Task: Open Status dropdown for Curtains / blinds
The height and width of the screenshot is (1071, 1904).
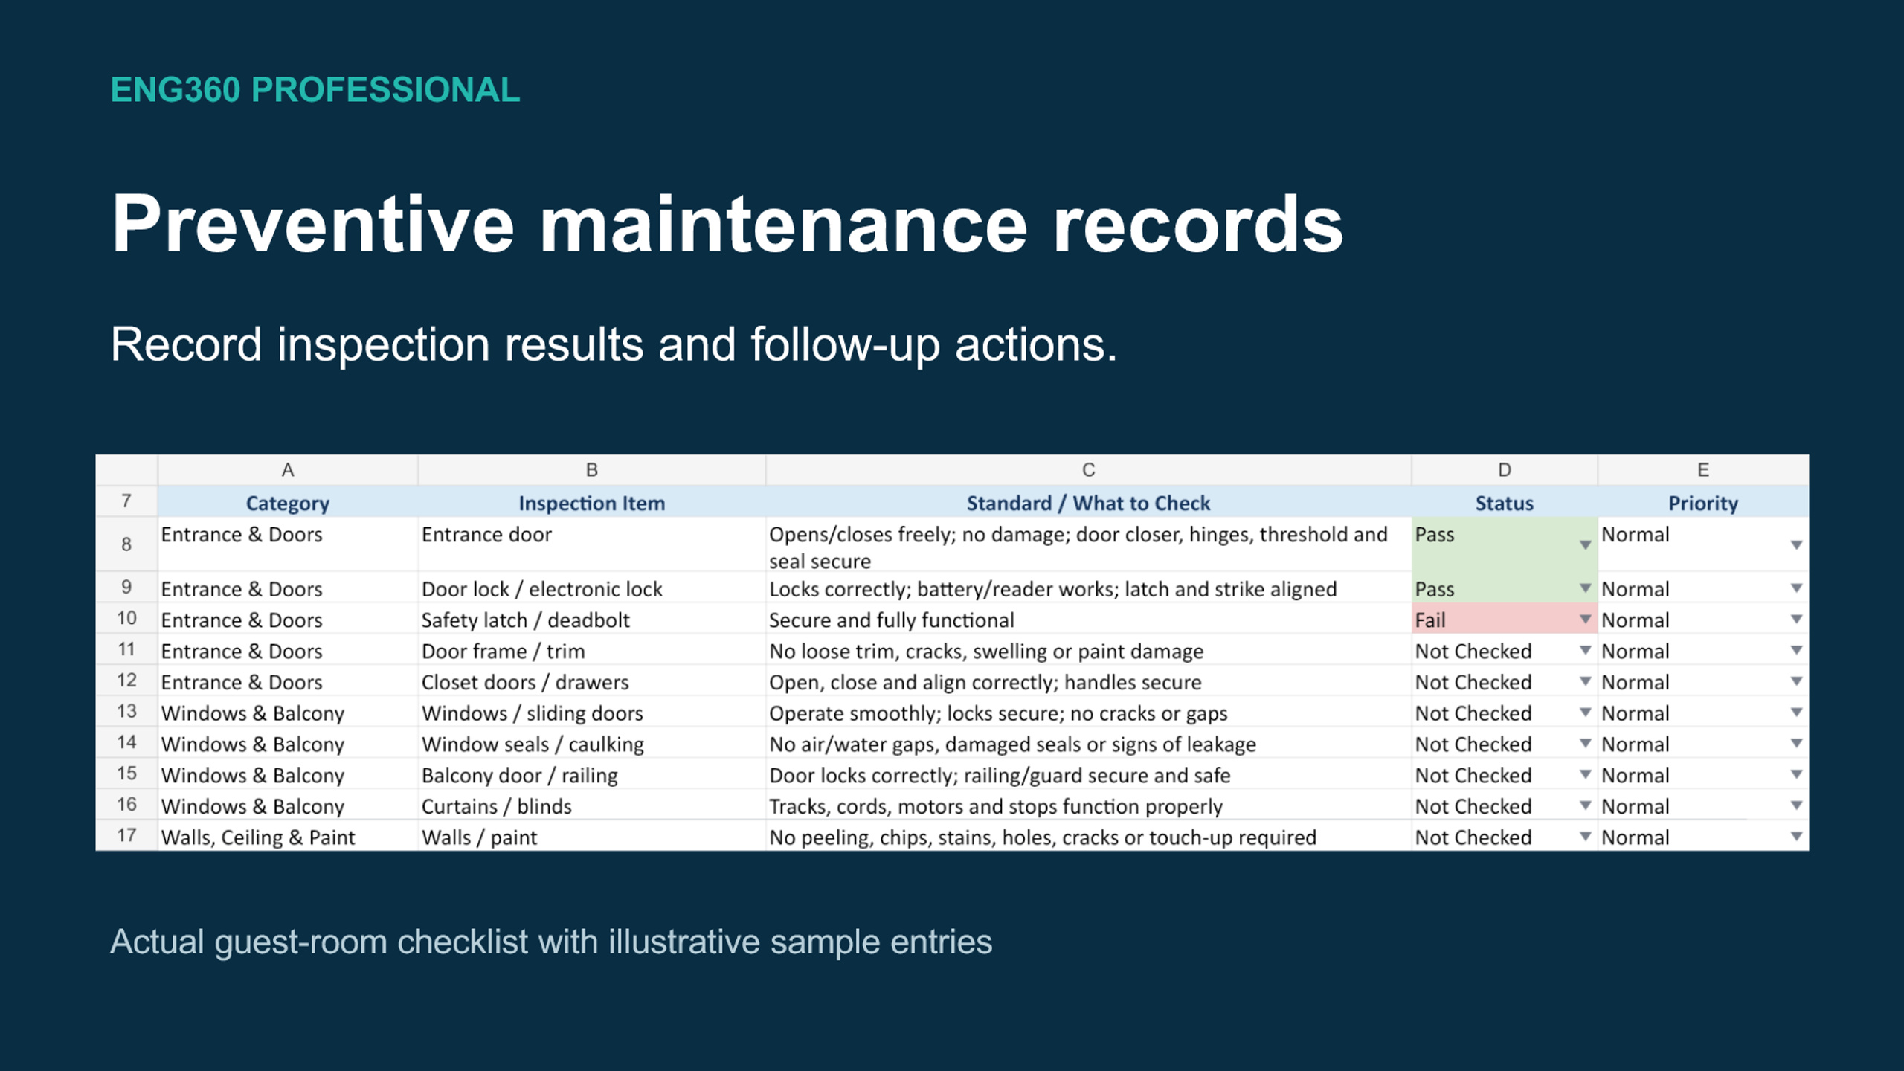Action: point(1585,805)
